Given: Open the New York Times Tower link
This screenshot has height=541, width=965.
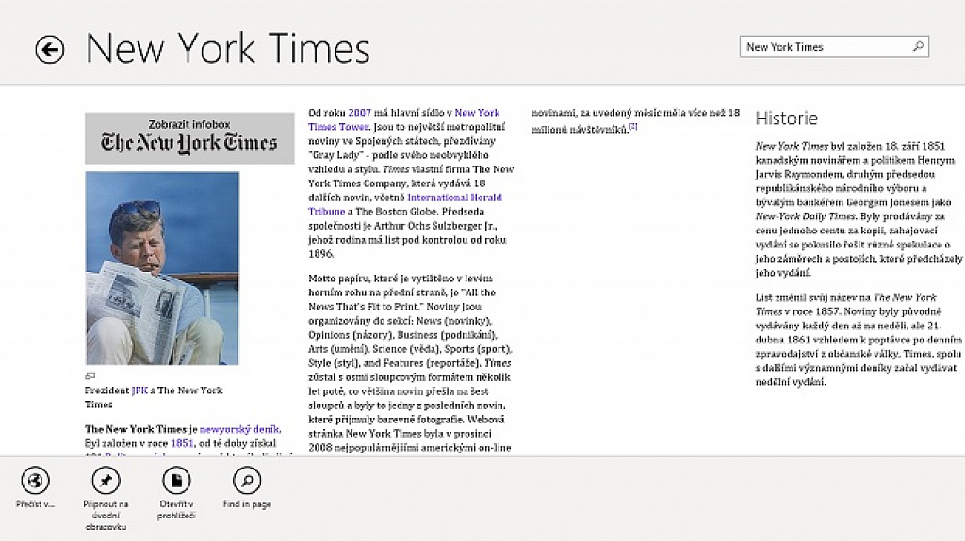Looking at the screenshot, I should (x=403, y=119).
